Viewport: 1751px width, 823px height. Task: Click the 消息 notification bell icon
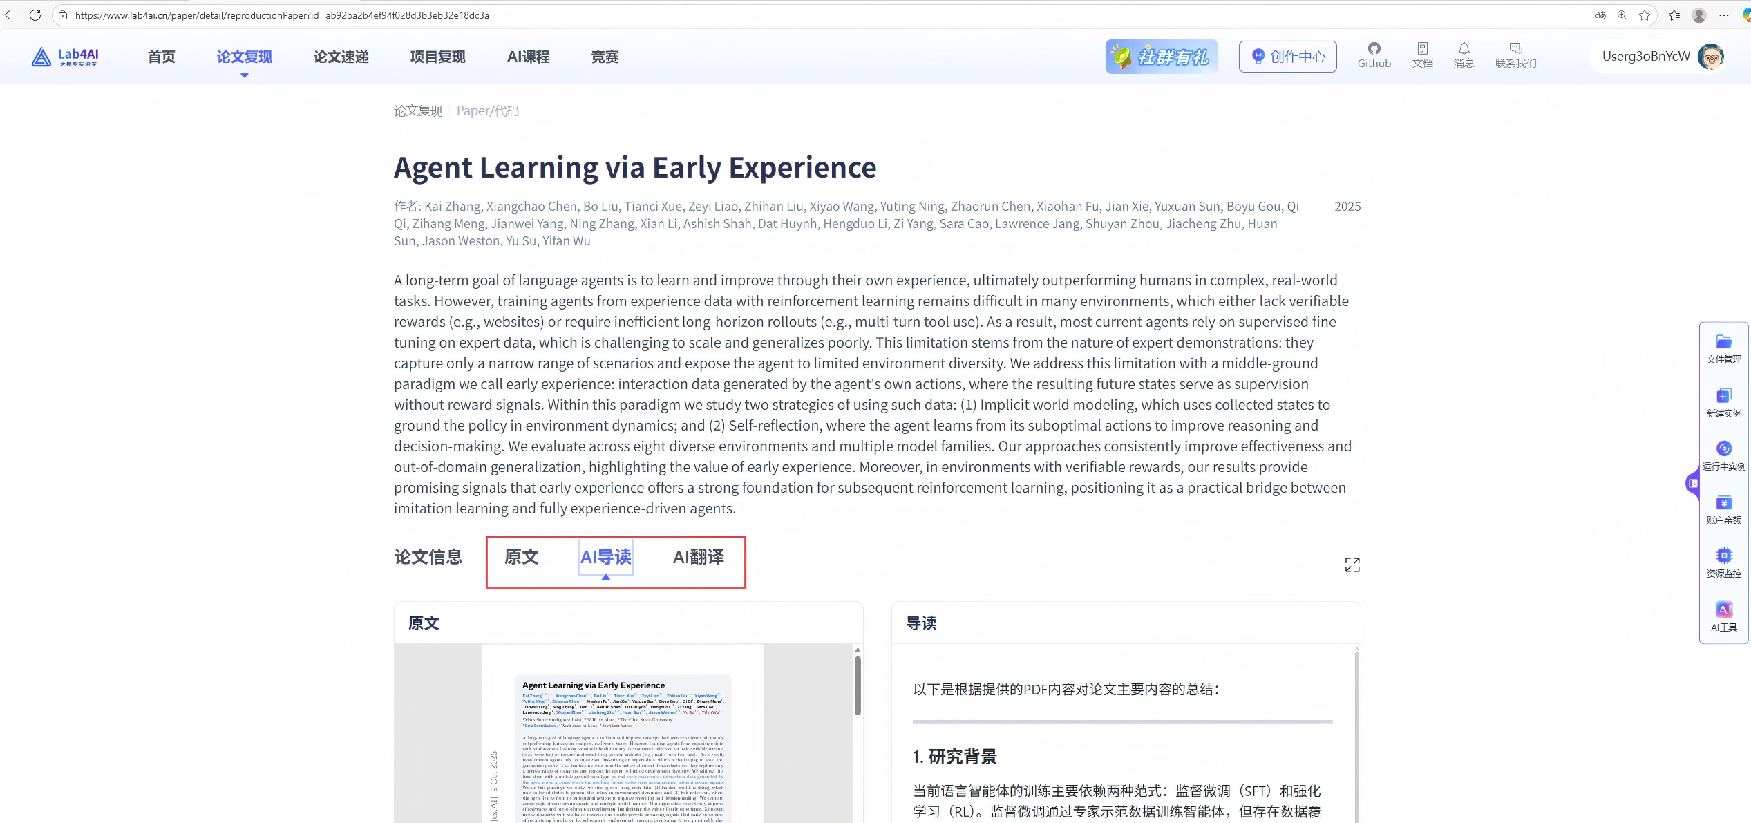pos(1464,55)
